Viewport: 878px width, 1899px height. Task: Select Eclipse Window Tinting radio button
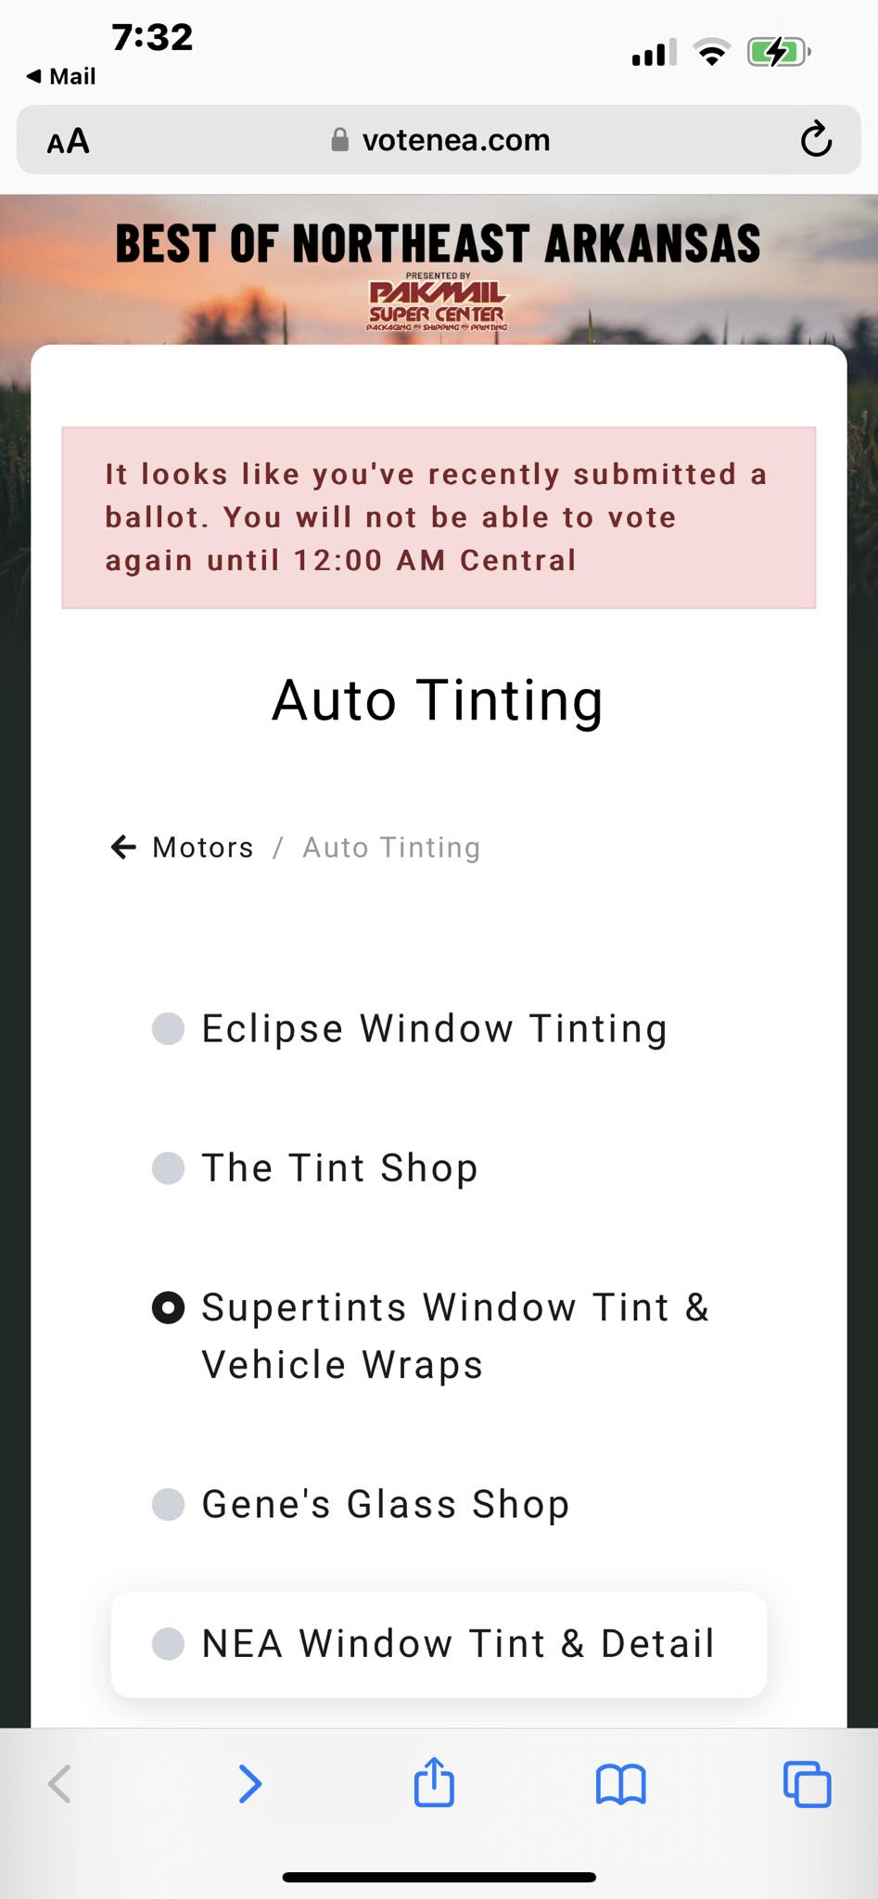(168, 1028)
